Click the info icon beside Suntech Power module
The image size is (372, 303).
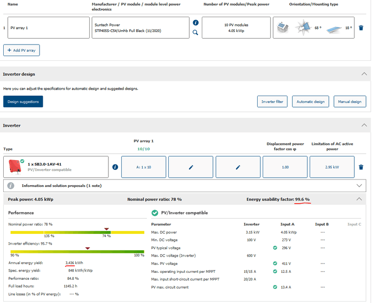pos(196,23)
